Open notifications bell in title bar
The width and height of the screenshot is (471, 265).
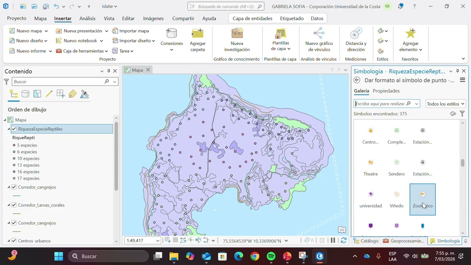(x=400, y=6)
